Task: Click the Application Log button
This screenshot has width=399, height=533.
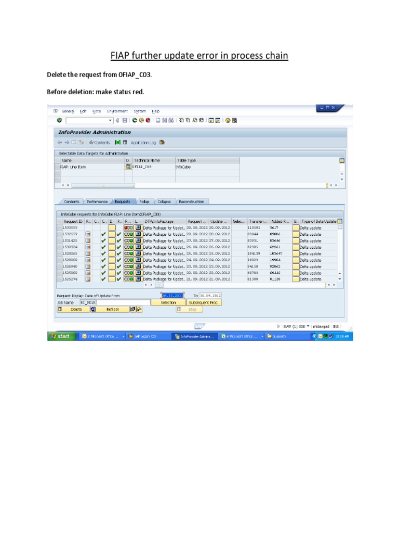Action: pyautogui.click(x=143, y=143)
